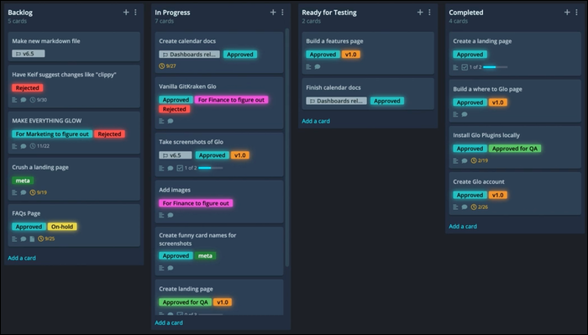Open the 'Finish calendar docs' card

click(368, 94)
